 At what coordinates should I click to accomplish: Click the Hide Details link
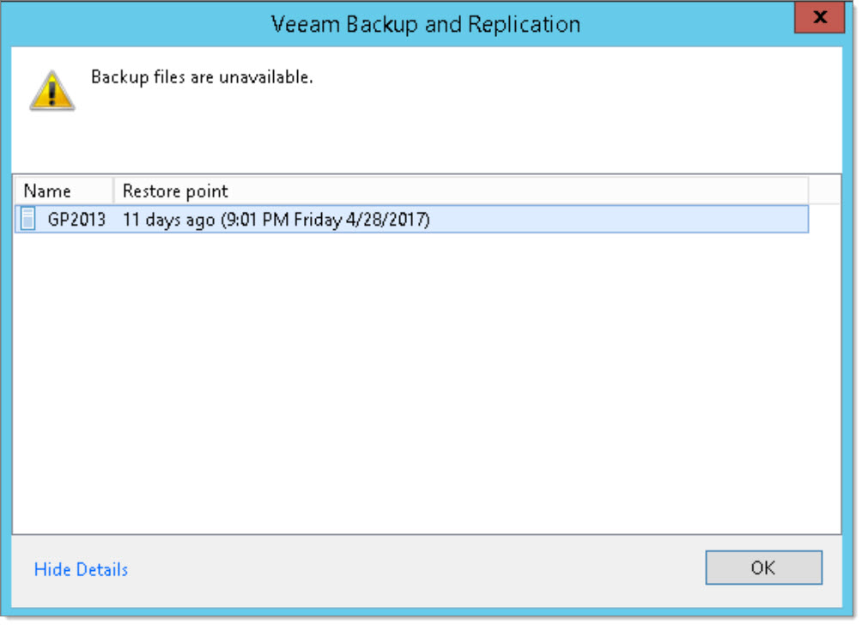(81, 569)
